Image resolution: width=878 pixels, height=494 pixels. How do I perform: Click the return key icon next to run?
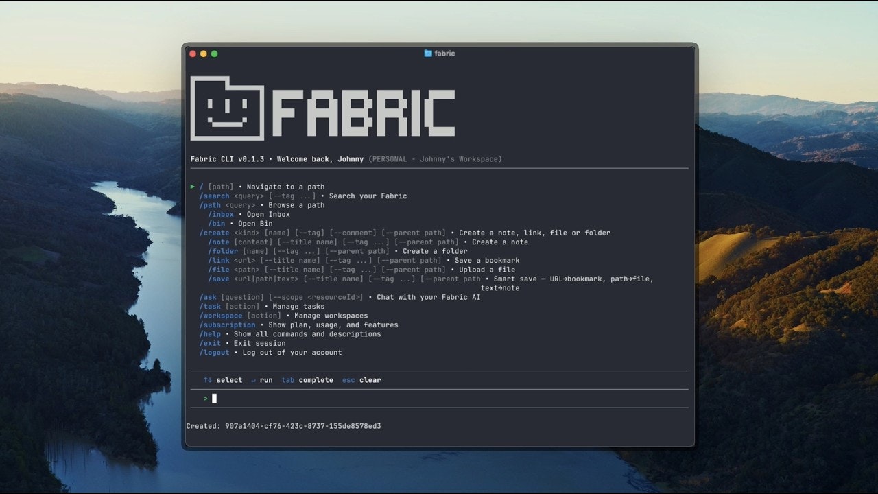[253, 380]
